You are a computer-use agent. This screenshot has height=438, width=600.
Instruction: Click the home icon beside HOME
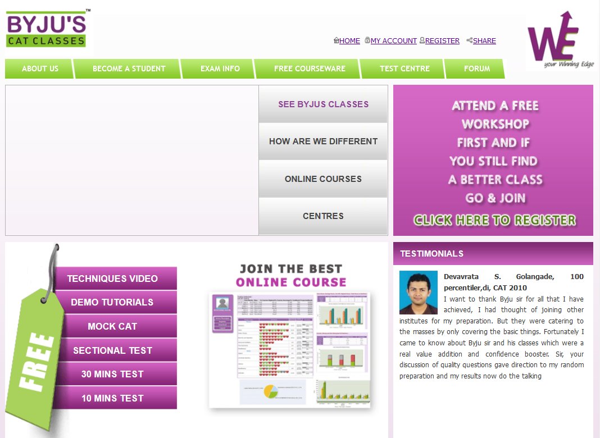(x=336, y=40)
